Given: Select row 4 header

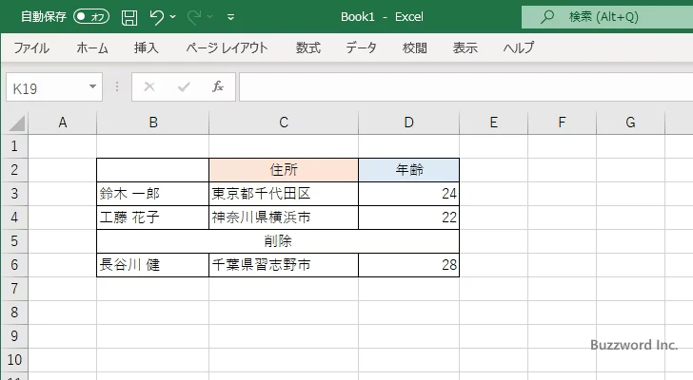Looking at the screenshot, I should coord(14,218).
